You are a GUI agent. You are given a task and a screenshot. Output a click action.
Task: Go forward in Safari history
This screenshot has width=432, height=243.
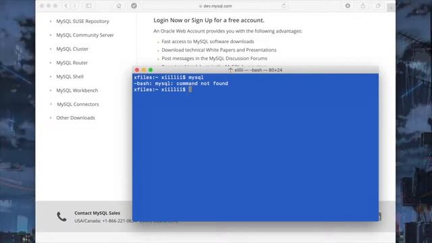coord(74,6)
